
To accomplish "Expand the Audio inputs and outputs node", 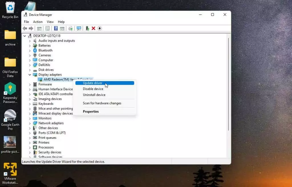I will pyautogui.click(x=30, y=41).
